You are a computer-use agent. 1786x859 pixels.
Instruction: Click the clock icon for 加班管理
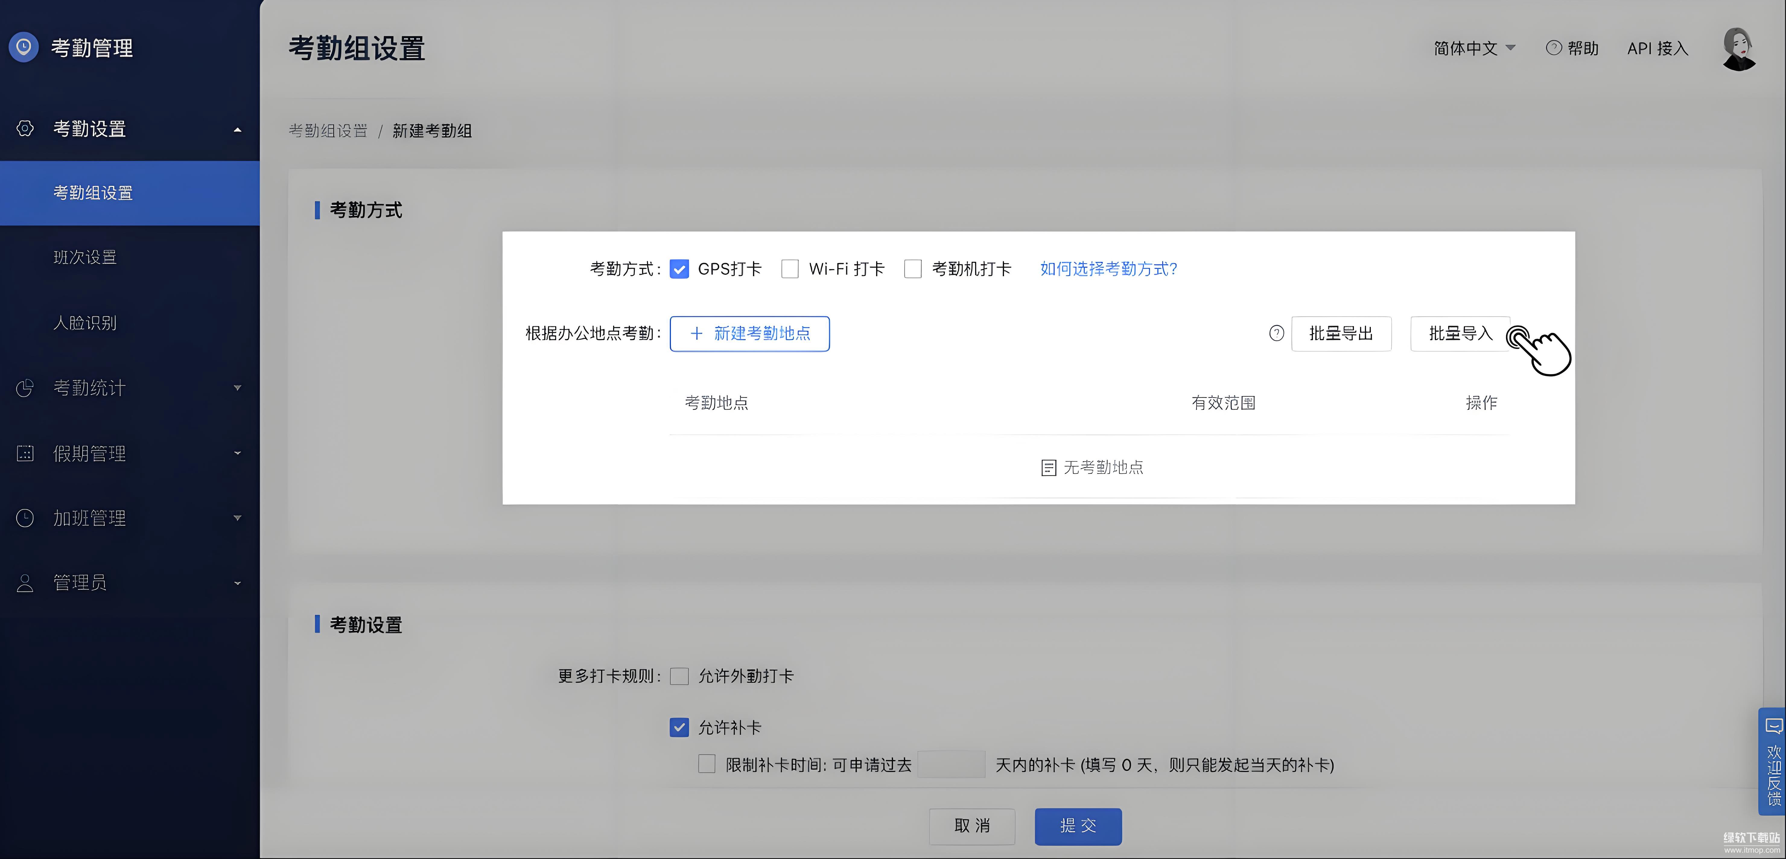click(x=25, y=518)
